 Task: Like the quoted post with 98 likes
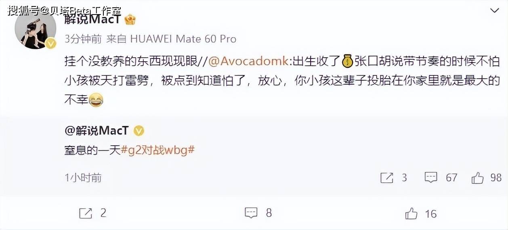(486, 178)
